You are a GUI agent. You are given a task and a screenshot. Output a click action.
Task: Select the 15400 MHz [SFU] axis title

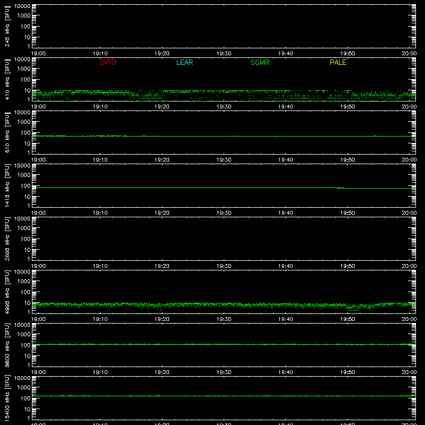(7, 398)
